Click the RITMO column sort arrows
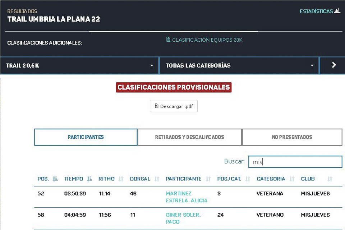Viewport: 345px width, 230px height. point(121,179)
